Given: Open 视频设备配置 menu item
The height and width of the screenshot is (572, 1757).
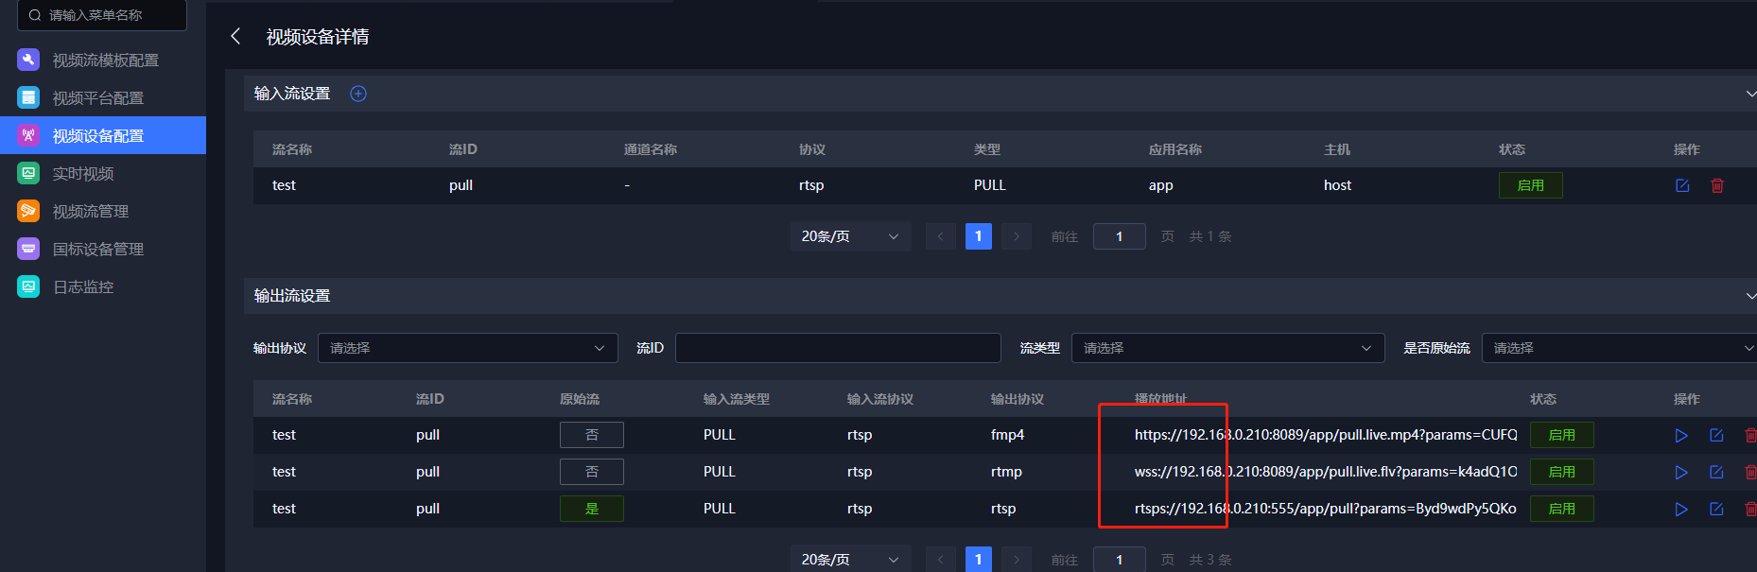Looking at the screenshot, I should pos(103,135).
